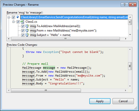Click the '// Prepare mail' comment
This screenshot has height=111, width=139.
point(35,64)
